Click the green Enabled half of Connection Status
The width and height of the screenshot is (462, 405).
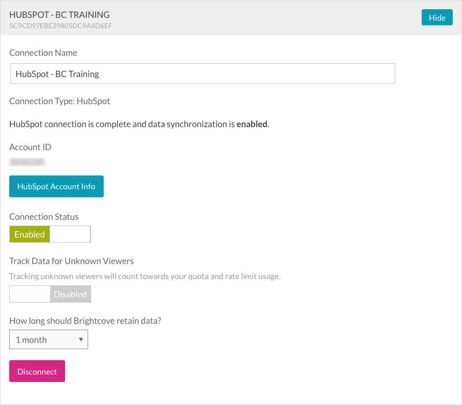click(x=30, y=234)
